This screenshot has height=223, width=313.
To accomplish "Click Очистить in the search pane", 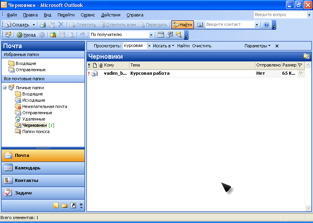I will (x=201, y=46).
